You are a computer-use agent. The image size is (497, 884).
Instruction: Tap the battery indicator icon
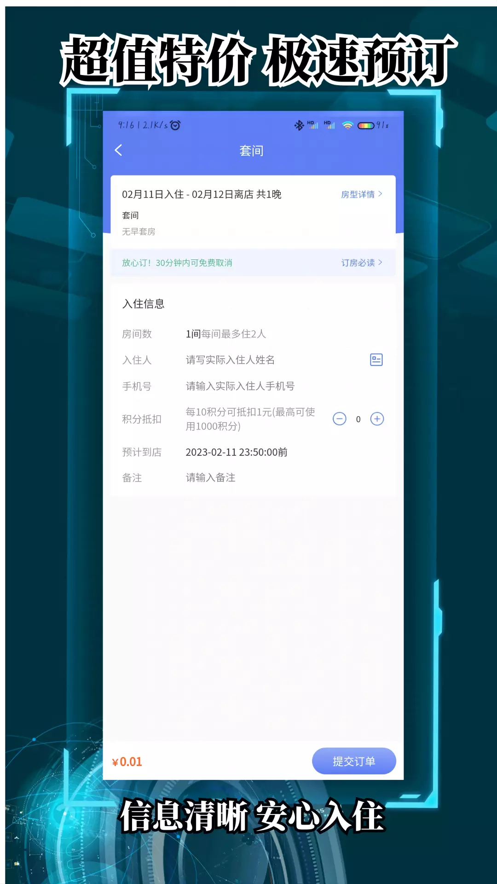366,125
